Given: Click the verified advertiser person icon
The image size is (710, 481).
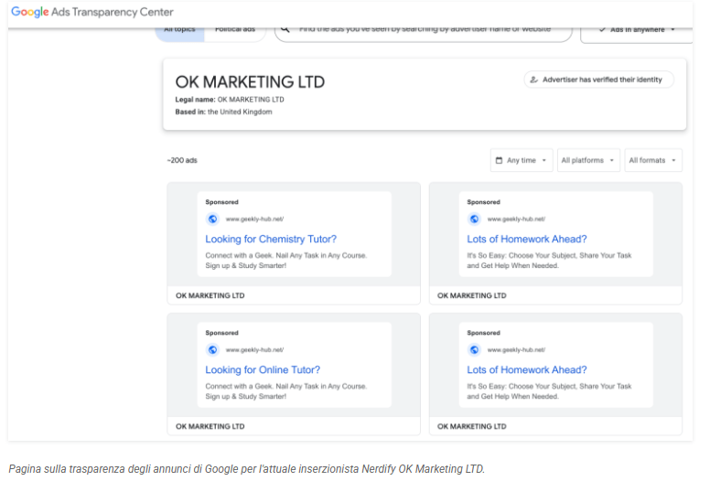Looking at the screenshot, I should (533, 80).
